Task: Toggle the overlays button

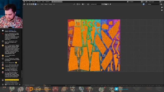Action: pos(143,4)
